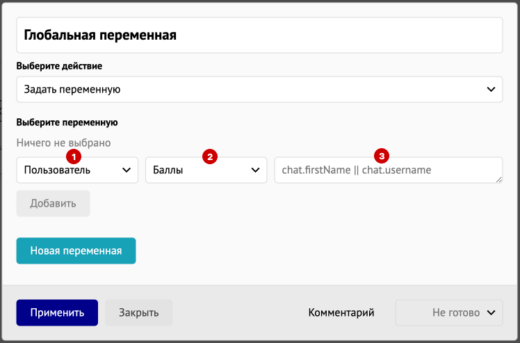Open the Пользователь scope dropdown
520x343 pixels.
click(x=77, y=170)
